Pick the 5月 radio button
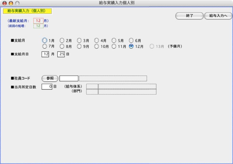This screenshot has height=164, width=233. tap(114, 40)
